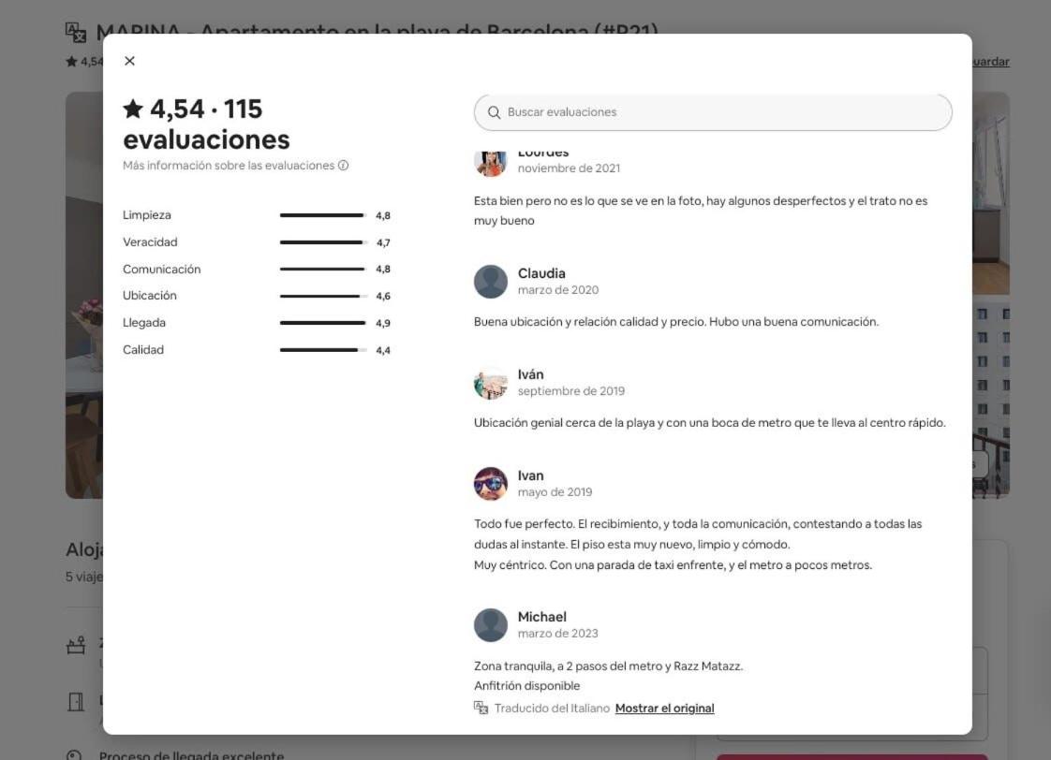
Task: Click the star icon beside 4,54 rating
Action: tap(133, 109)
